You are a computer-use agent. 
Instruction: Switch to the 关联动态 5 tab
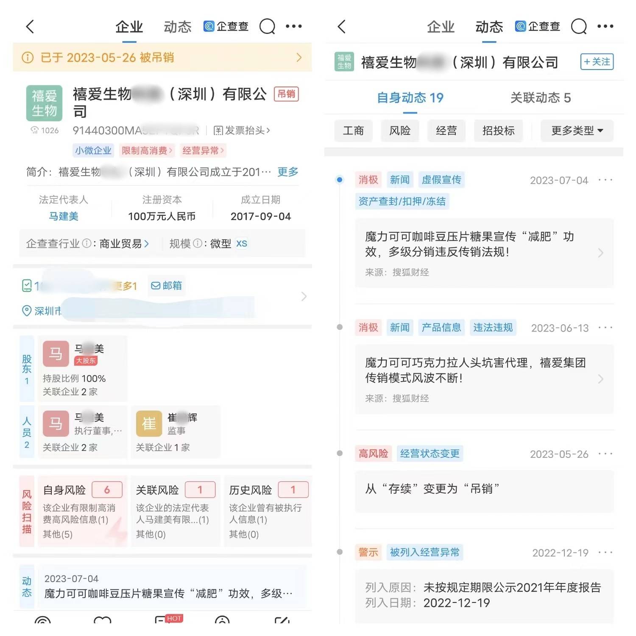coord(540,98)
